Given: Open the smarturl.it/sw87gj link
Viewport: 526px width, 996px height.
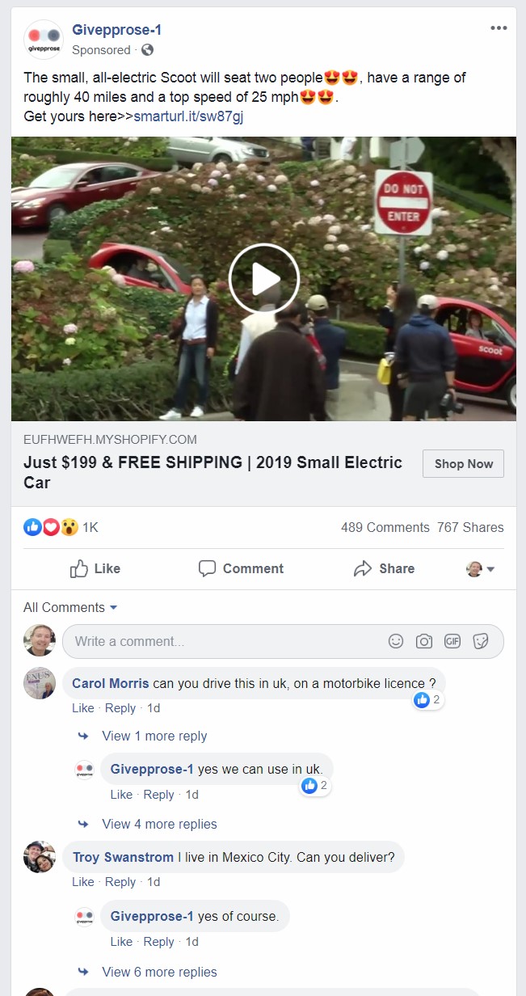Looking at the screenshot, I should point(188,116).
